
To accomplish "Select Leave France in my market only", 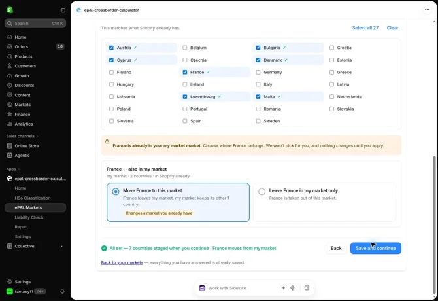I will [324, 202].
